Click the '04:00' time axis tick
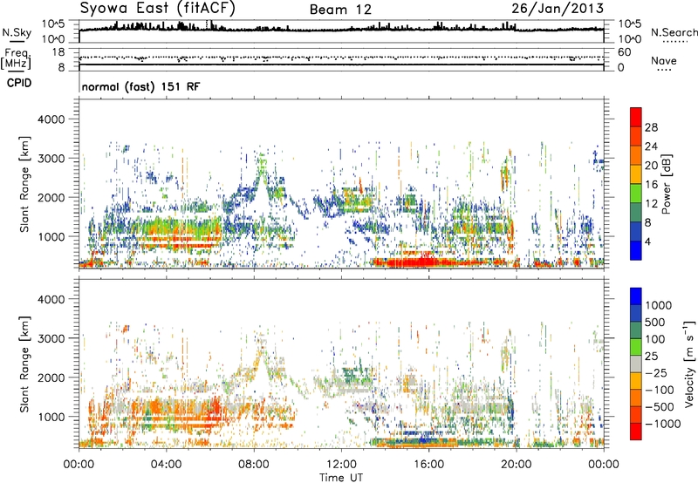Image resolution: width=698 pixels, height=483 pixels. click(x=166, y=465)
